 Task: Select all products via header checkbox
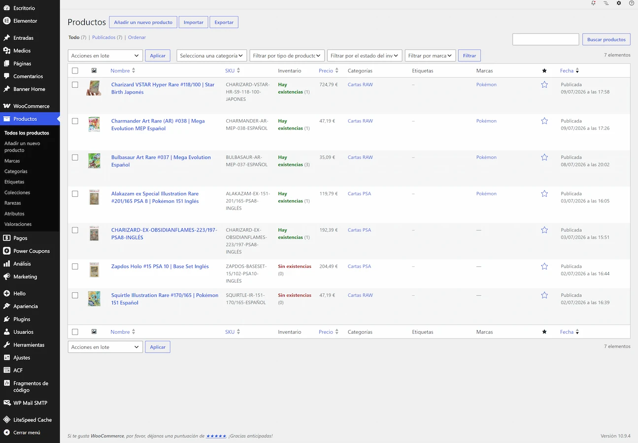pos(75,71)
